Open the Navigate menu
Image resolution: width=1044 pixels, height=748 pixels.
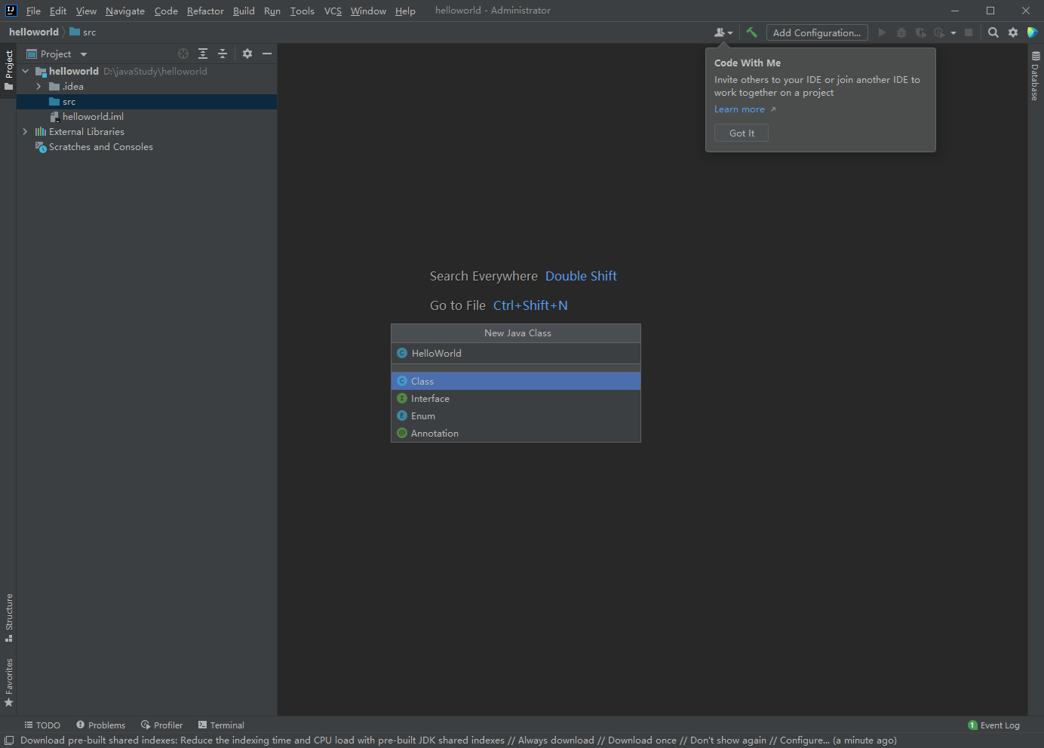point(125,11)
